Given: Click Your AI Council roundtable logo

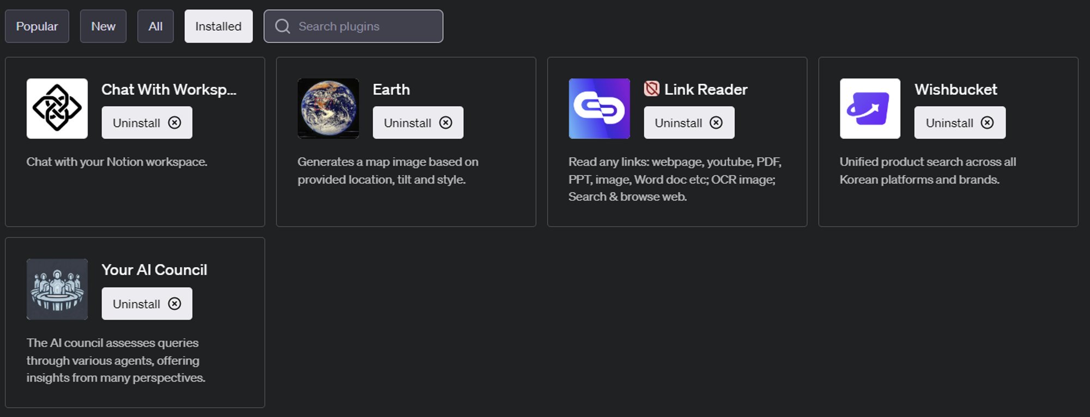Looking at the screenshot, I should pyautogui.click(x=57, y=289).
